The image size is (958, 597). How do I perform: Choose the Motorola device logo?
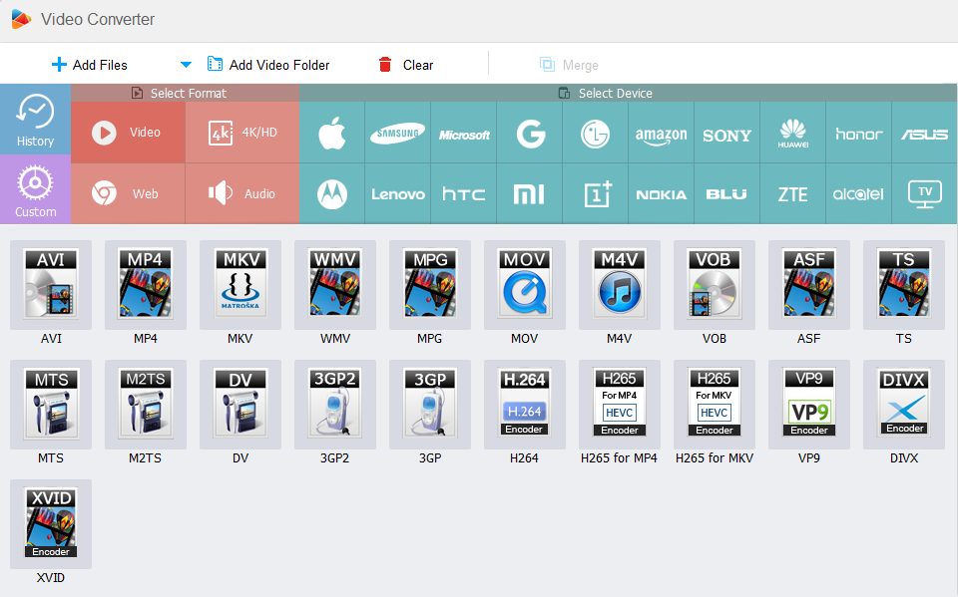tap(331, 194)
